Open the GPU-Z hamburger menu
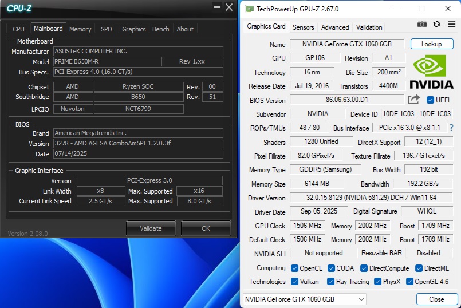This screenshot has height=308, width=461. 452,24
